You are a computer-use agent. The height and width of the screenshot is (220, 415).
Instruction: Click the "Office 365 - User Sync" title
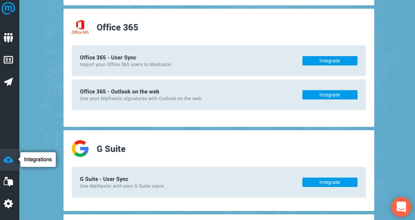pyautogui.click(x=108, y=57)
